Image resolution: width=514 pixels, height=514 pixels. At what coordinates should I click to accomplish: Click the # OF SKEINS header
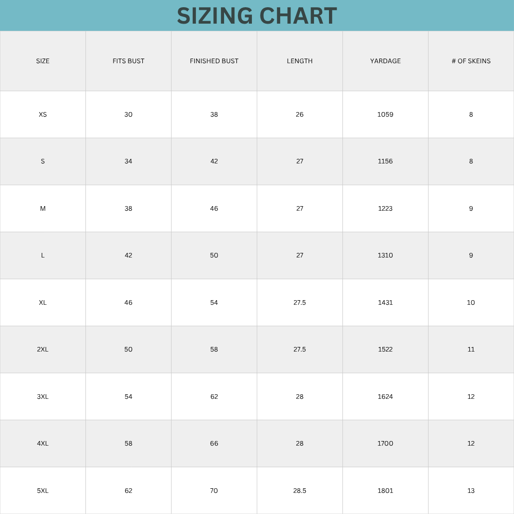471,61
